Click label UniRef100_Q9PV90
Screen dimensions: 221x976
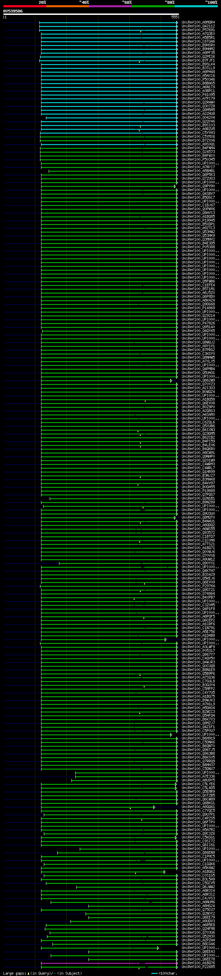(x=198, y=186)
